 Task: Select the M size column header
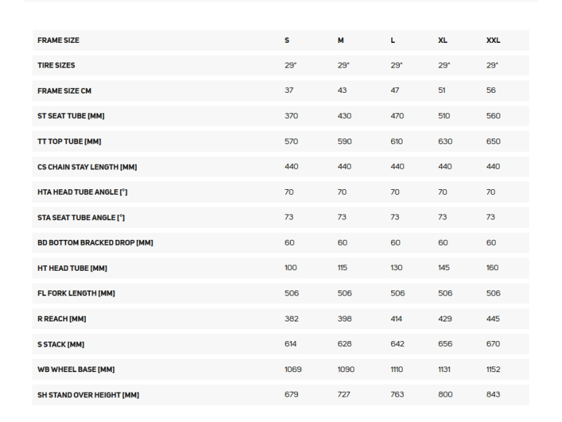click(341, 40)
